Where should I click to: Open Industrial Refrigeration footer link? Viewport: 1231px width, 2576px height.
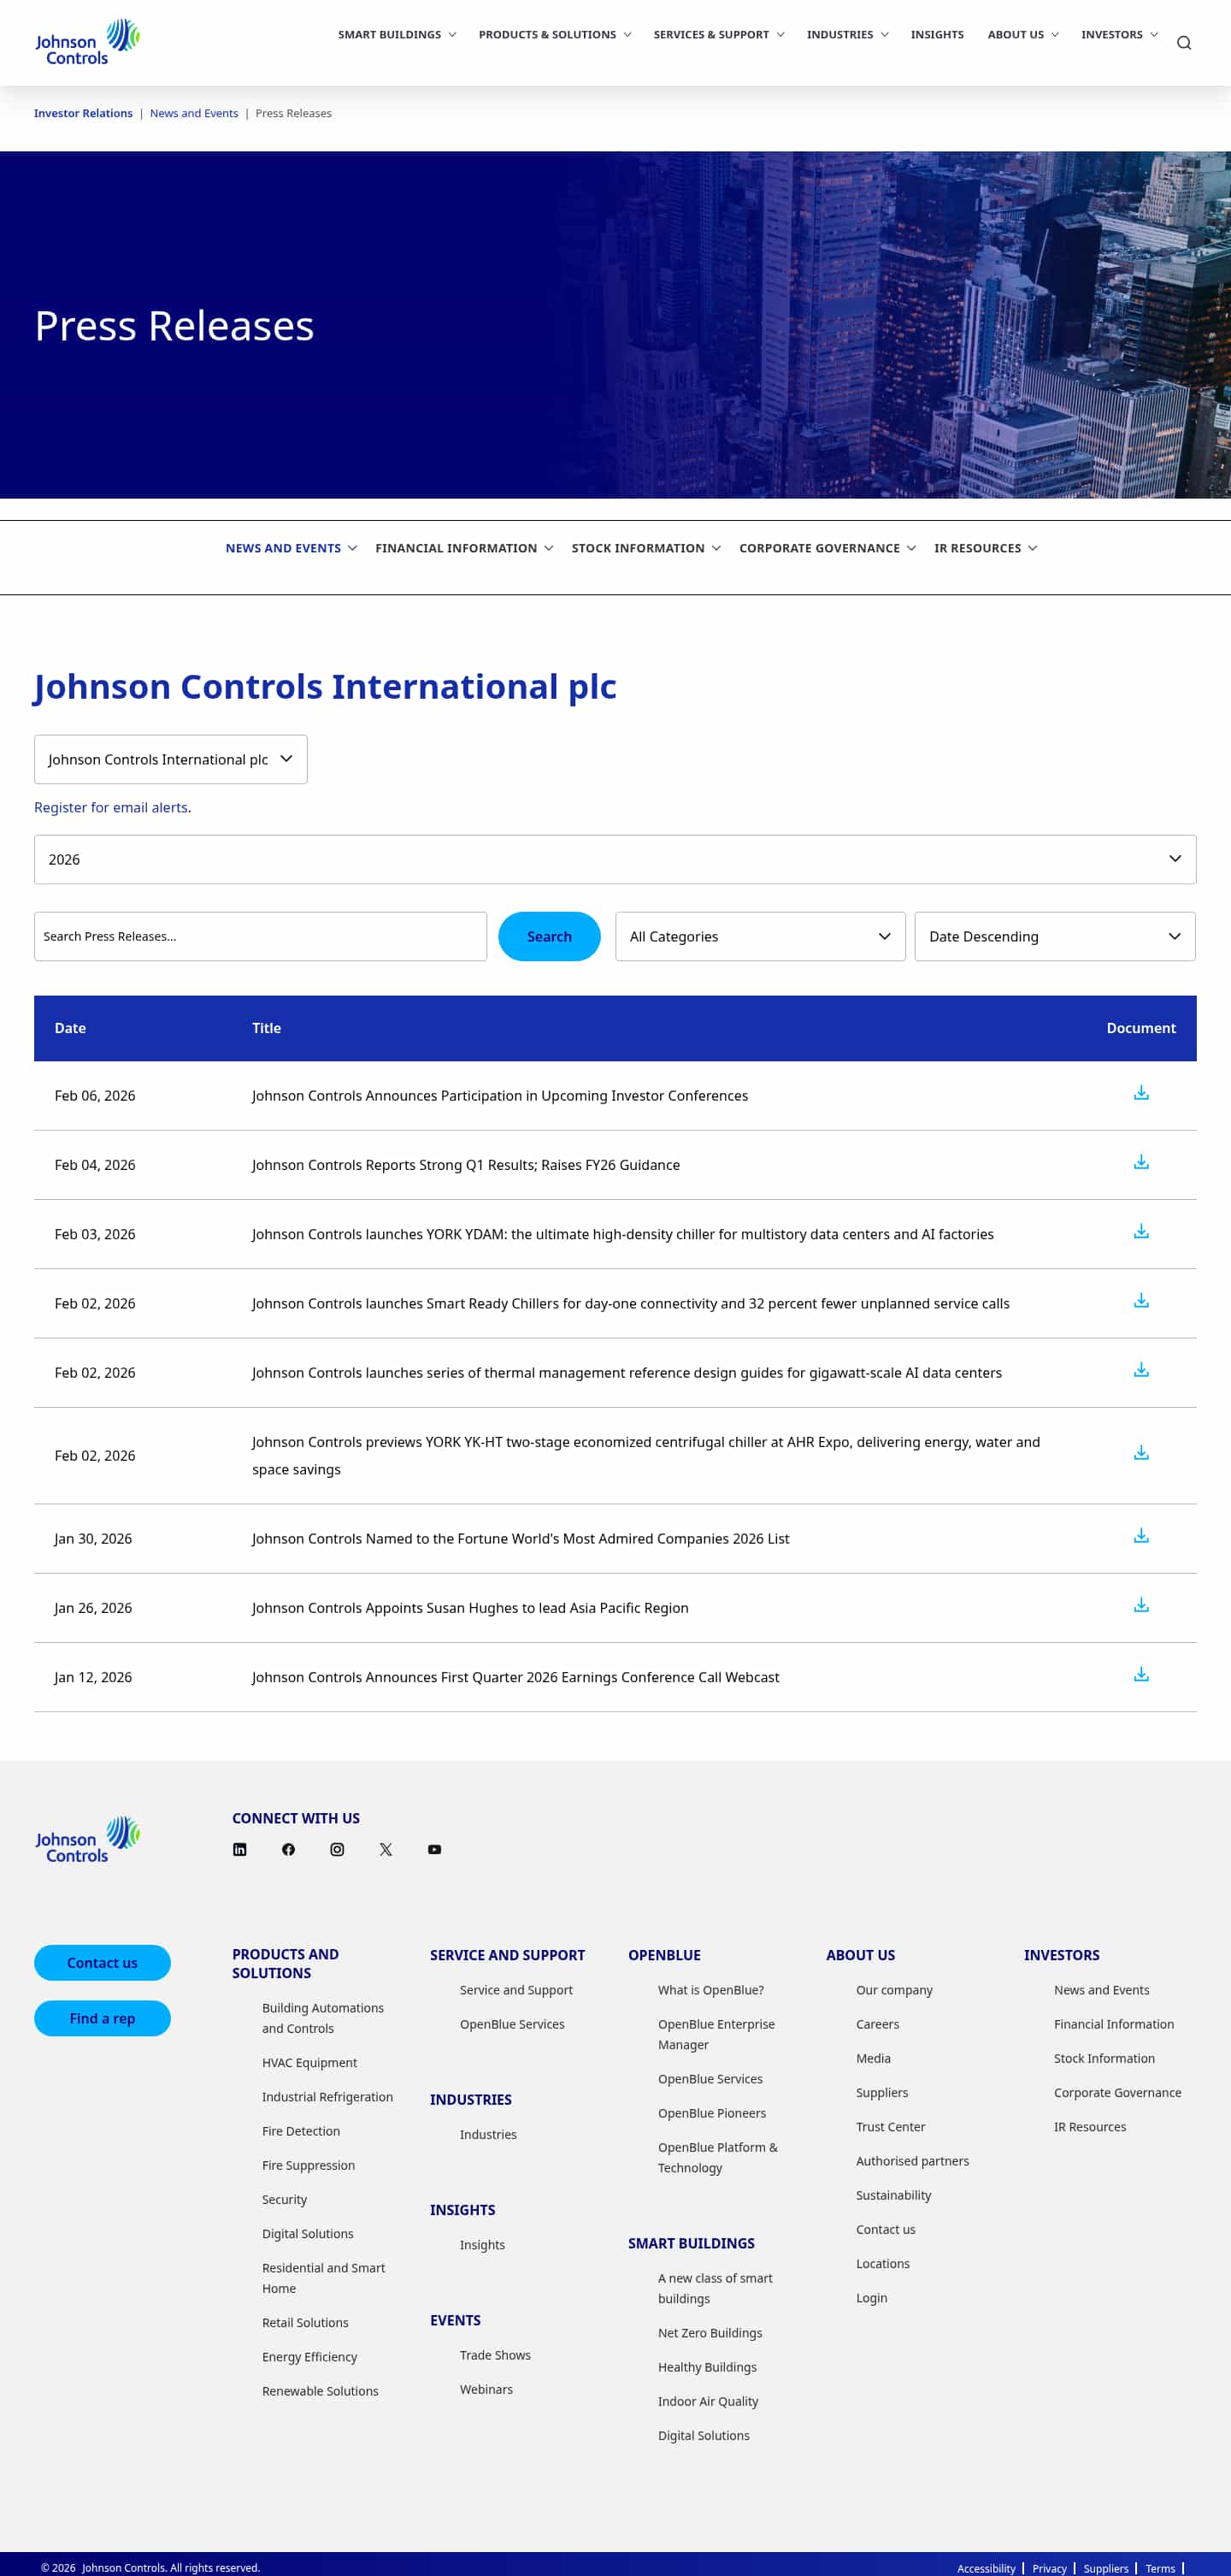click(327, 2096)
